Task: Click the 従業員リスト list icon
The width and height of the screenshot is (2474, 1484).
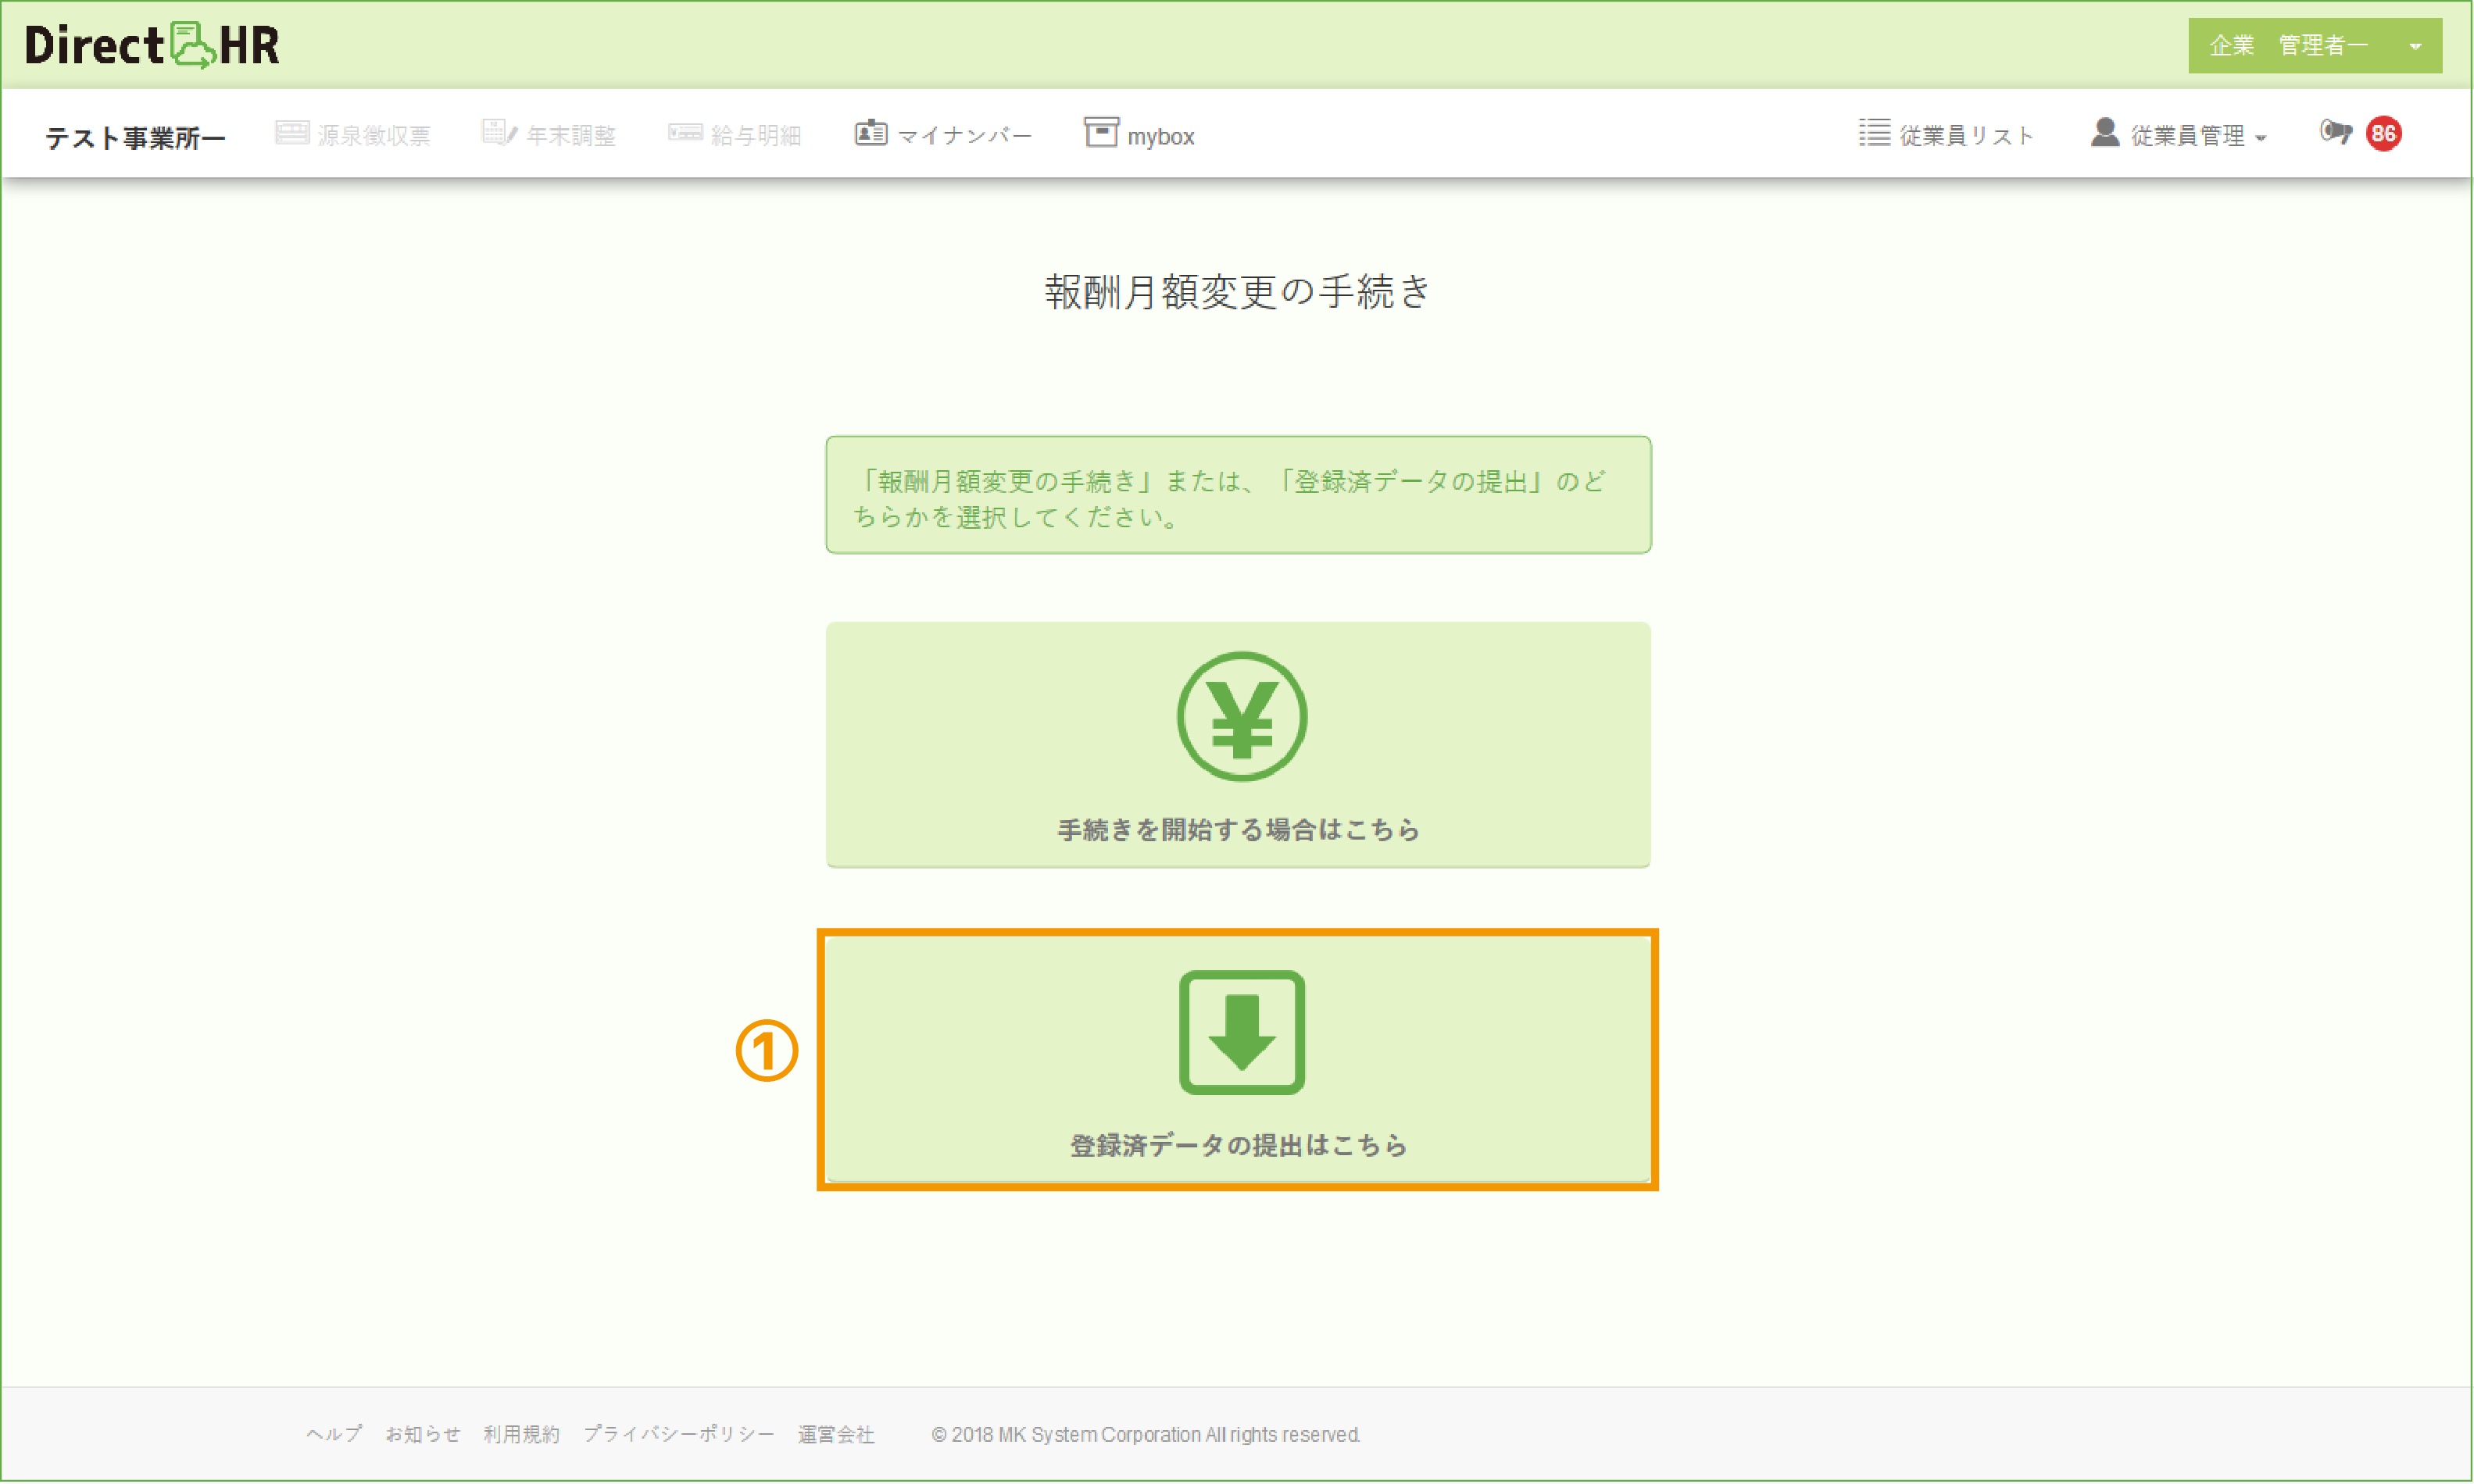Action: click(1874, 132)
